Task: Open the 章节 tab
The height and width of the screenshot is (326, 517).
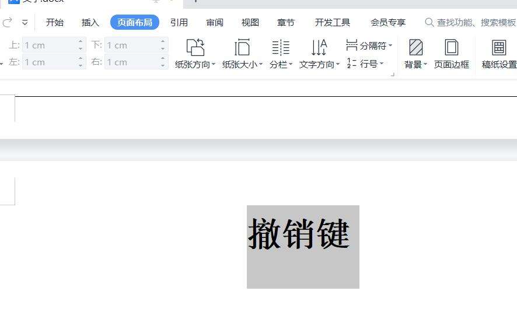Action: 285,22
